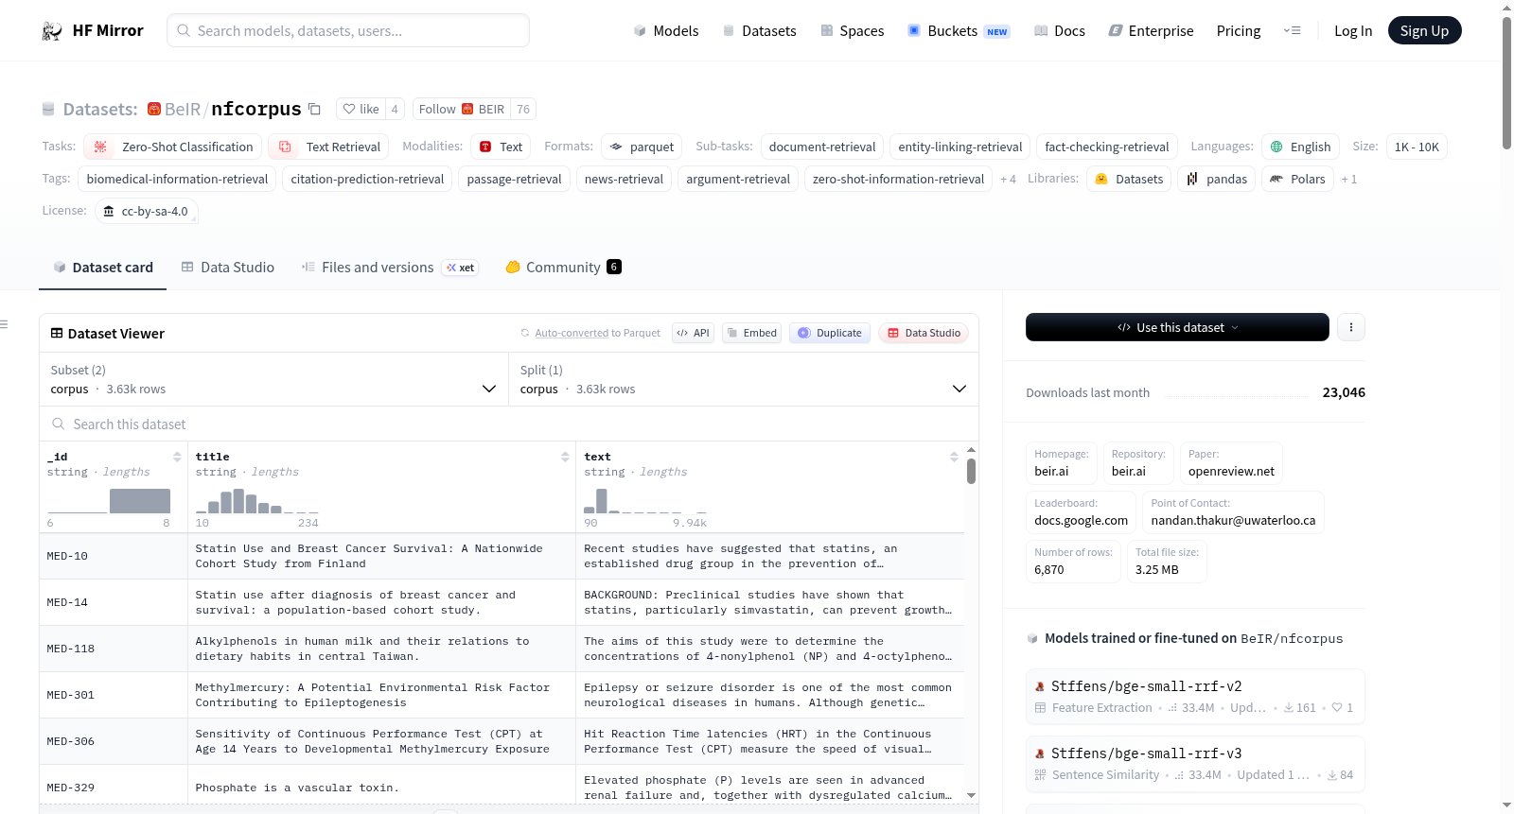Open the dataset three-dot options menu
The width and height of the screenshot is (1514, 814).
point(1351,327)
